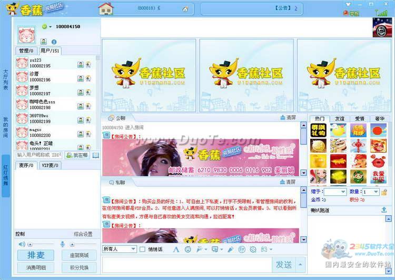Image resolution: width=395 pixels, height=280 pixels.
Task: Select the yellow duck gift
Action: (338, 130)
